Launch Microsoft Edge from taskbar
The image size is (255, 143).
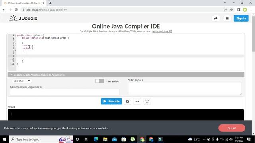96,139
